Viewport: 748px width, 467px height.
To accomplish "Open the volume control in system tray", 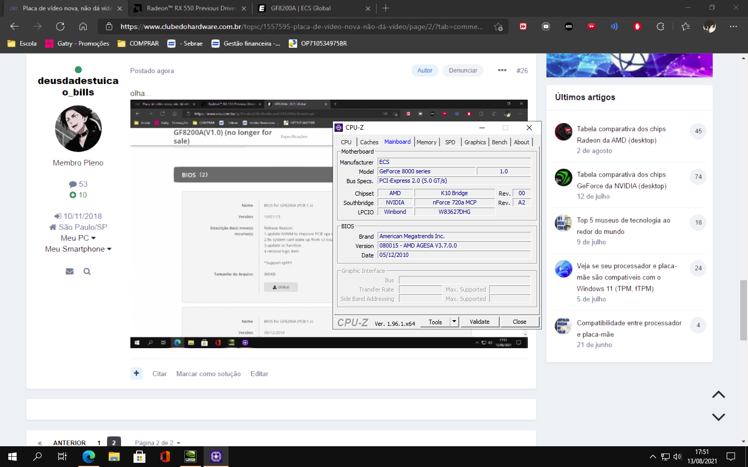I will click(677, 457).
